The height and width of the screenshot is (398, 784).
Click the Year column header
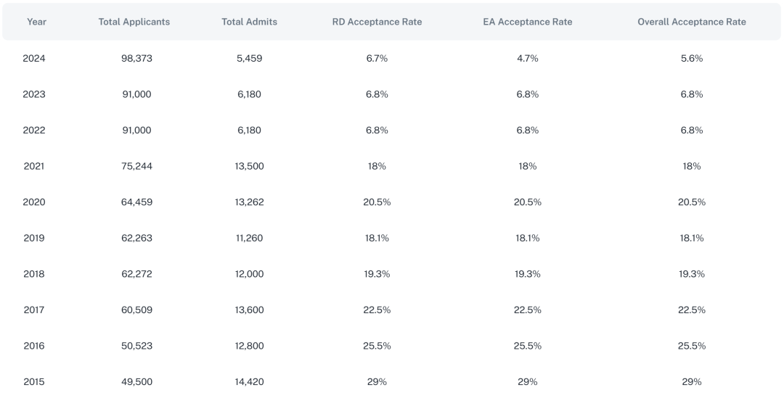click(36, 22)
